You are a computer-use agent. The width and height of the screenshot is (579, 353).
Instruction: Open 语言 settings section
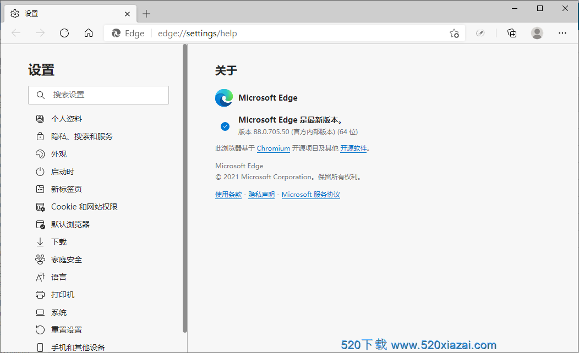59,277
